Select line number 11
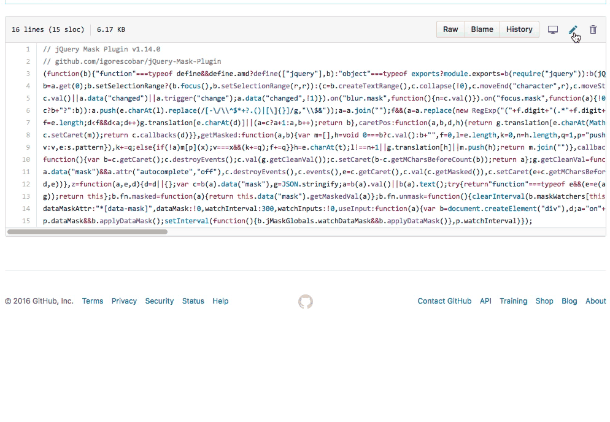The width and height of the screenshot is (610, 422). coord(26,172)
